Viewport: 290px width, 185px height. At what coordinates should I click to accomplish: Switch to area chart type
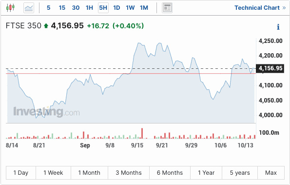tap(29, 8)
